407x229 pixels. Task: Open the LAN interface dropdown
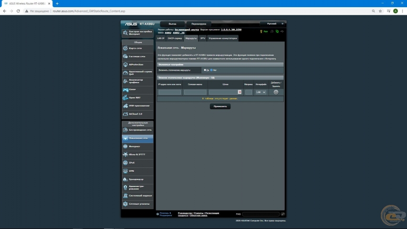pyautogui.click(x=261, y=92)
